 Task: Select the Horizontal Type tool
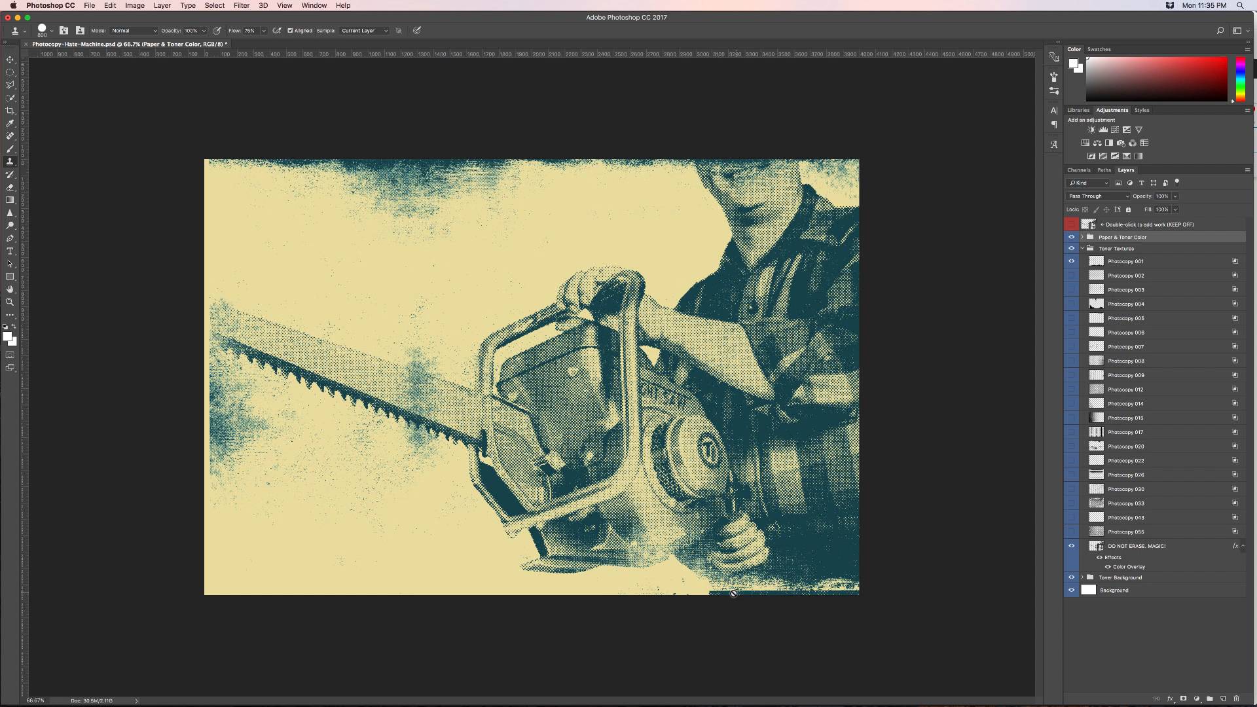10,251
